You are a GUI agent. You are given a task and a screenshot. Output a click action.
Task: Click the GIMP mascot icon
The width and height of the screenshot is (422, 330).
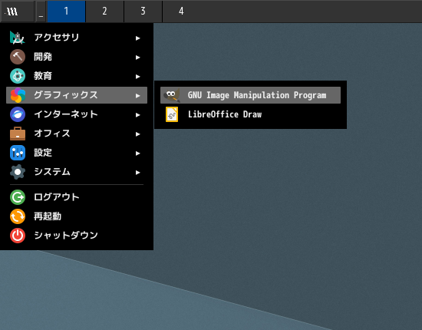[x=172, y=95]
